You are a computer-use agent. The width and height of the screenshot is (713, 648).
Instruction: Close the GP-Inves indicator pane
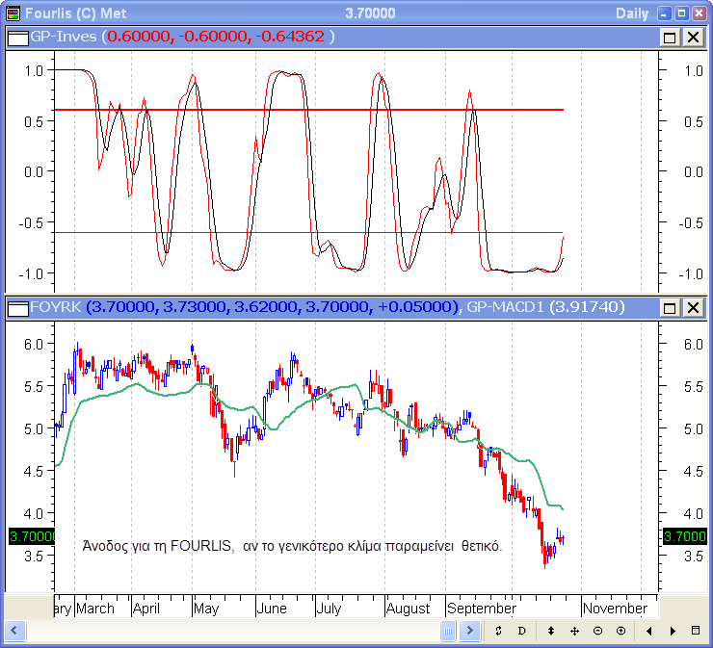coord(692,37)
